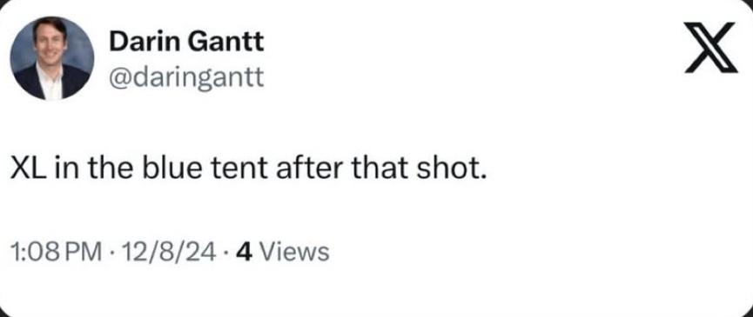
Task: Select the tweet text about blue tent
Action: [247, 171]
